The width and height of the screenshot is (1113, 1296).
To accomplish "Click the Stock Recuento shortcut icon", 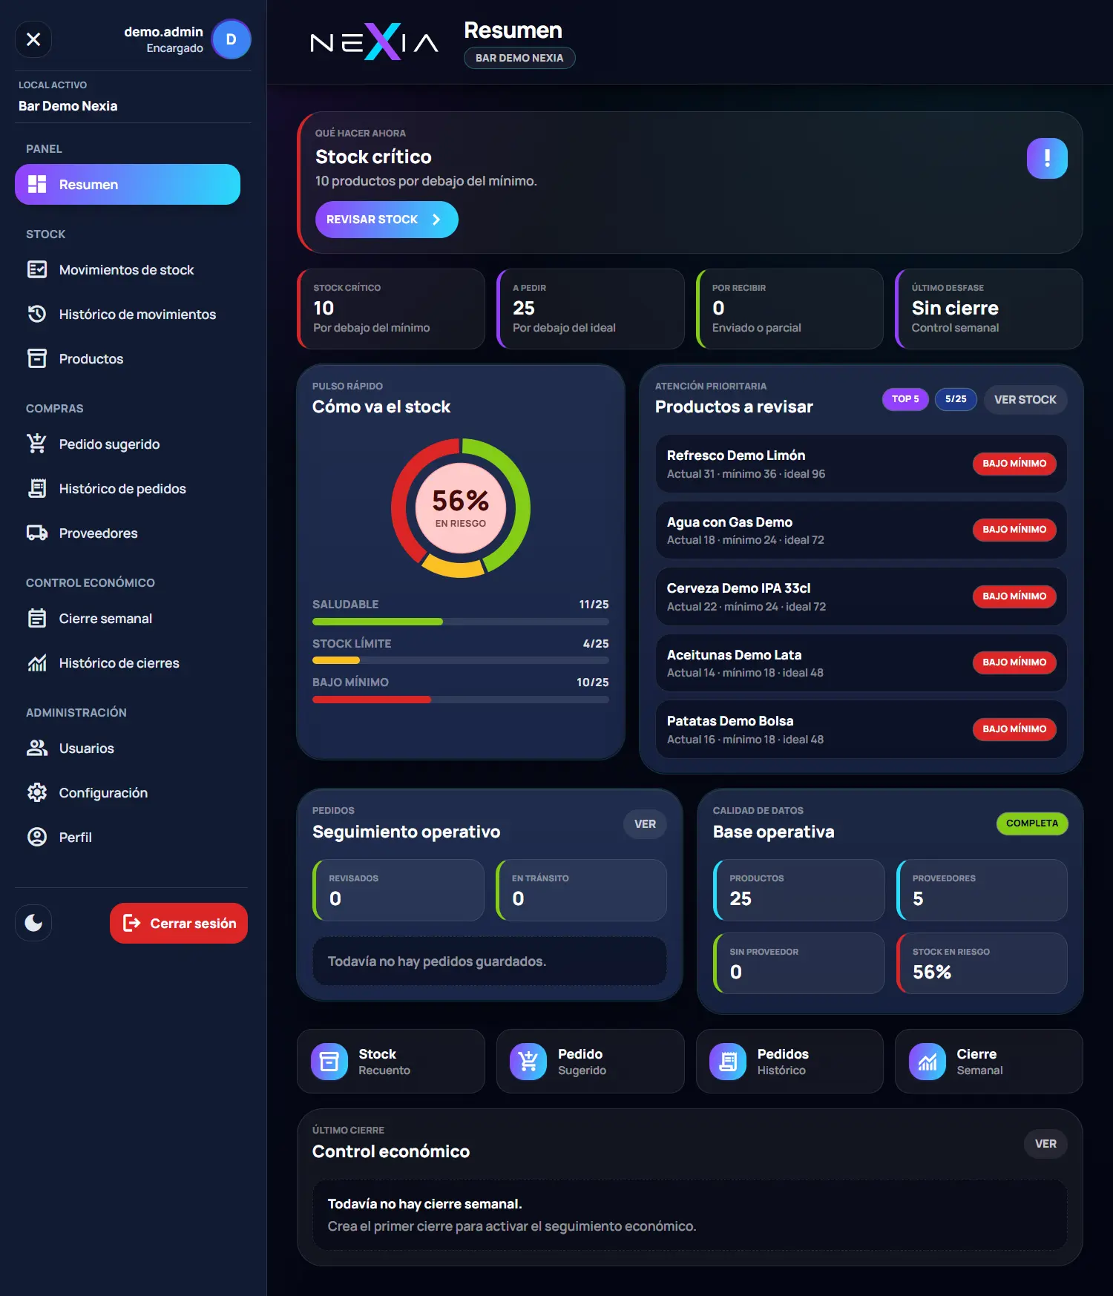I will coord(329,1062).
